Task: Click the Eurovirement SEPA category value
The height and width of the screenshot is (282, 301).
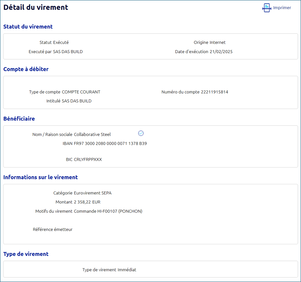Action: click(x=93, y=193)
